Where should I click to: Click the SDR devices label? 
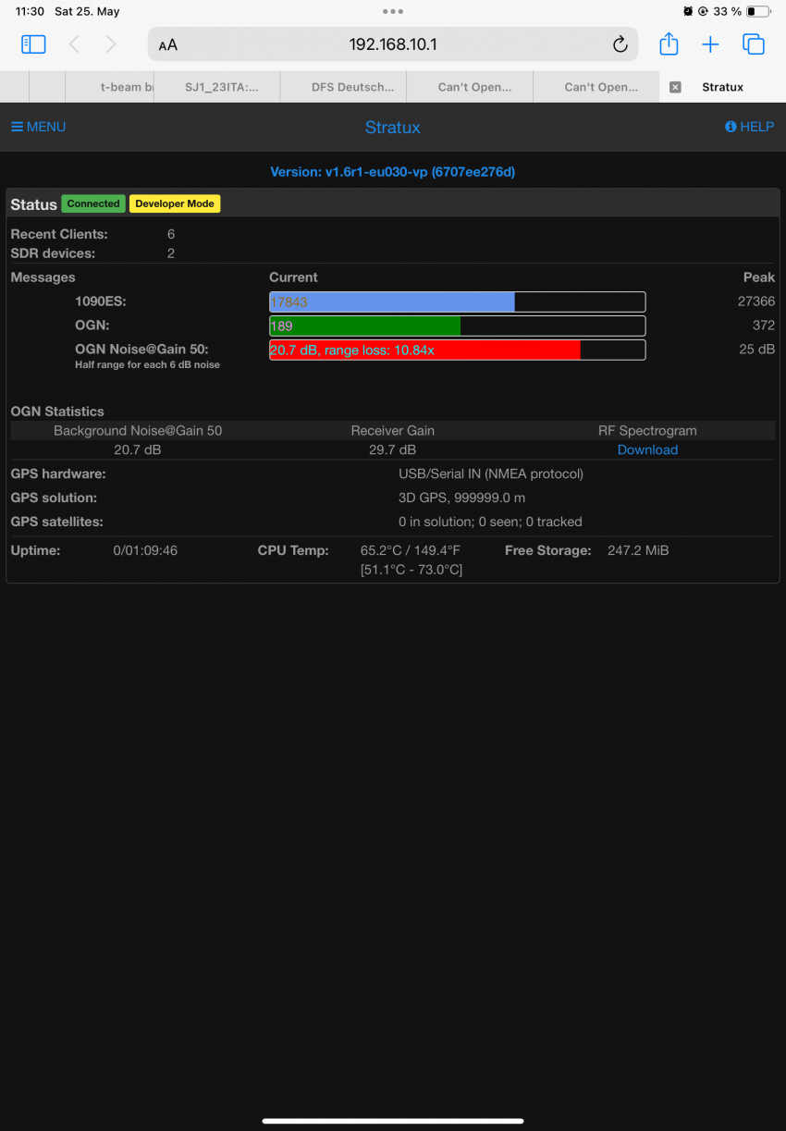click(x=53, y=253)
